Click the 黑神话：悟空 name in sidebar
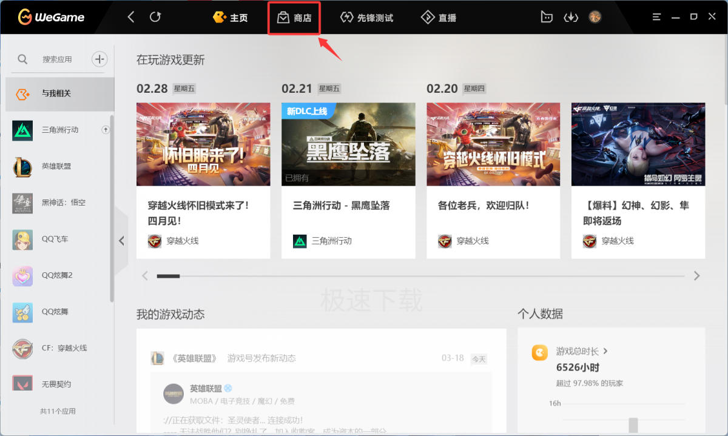Image resolution: width=728 pixels, height=436 pixels. (64, 203)
